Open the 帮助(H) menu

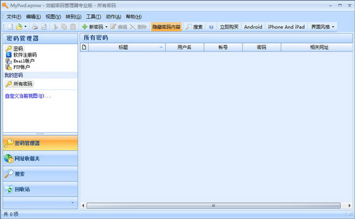134,17
